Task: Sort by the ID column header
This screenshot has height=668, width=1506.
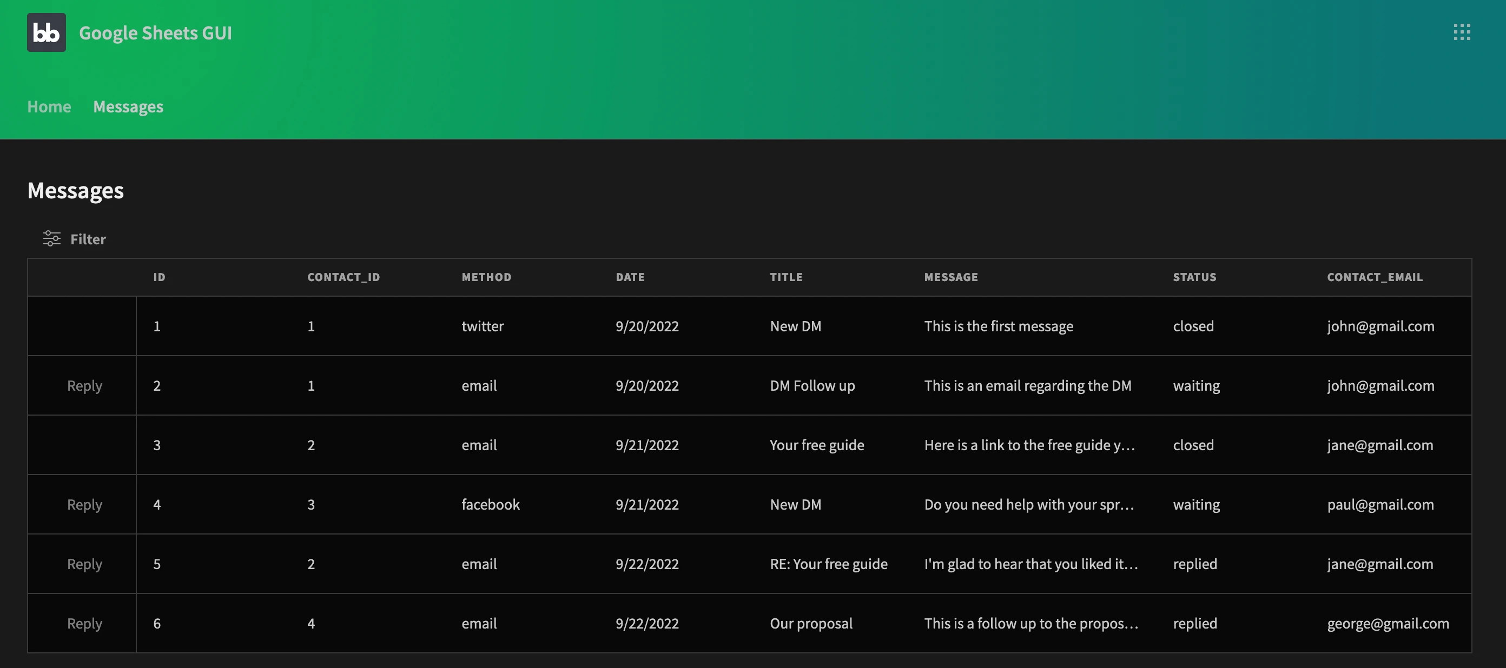Action: [x=159, y=277]
